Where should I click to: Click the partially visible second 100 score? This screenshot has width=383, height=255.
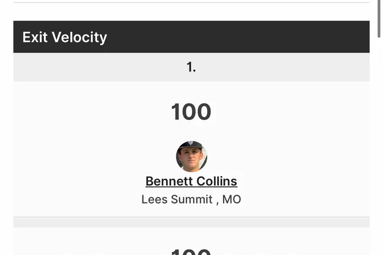(x=191, y=252)
